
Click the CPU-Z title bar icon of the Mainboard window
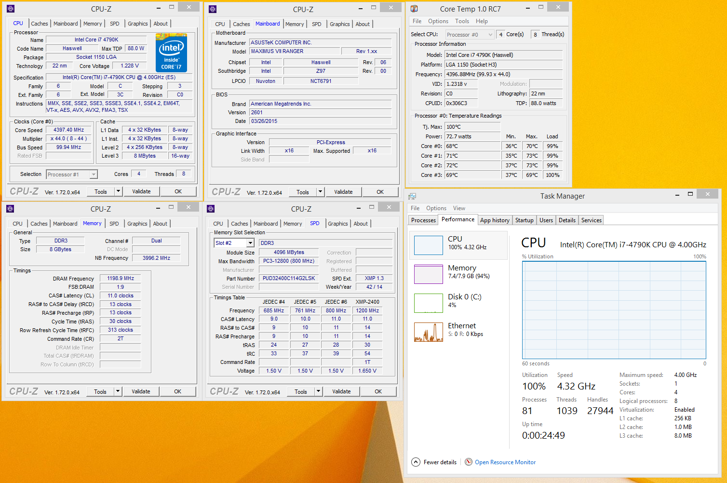(213, 9)
